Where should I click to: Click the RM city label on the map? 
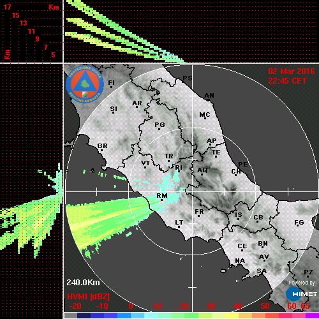coord(162,195)
